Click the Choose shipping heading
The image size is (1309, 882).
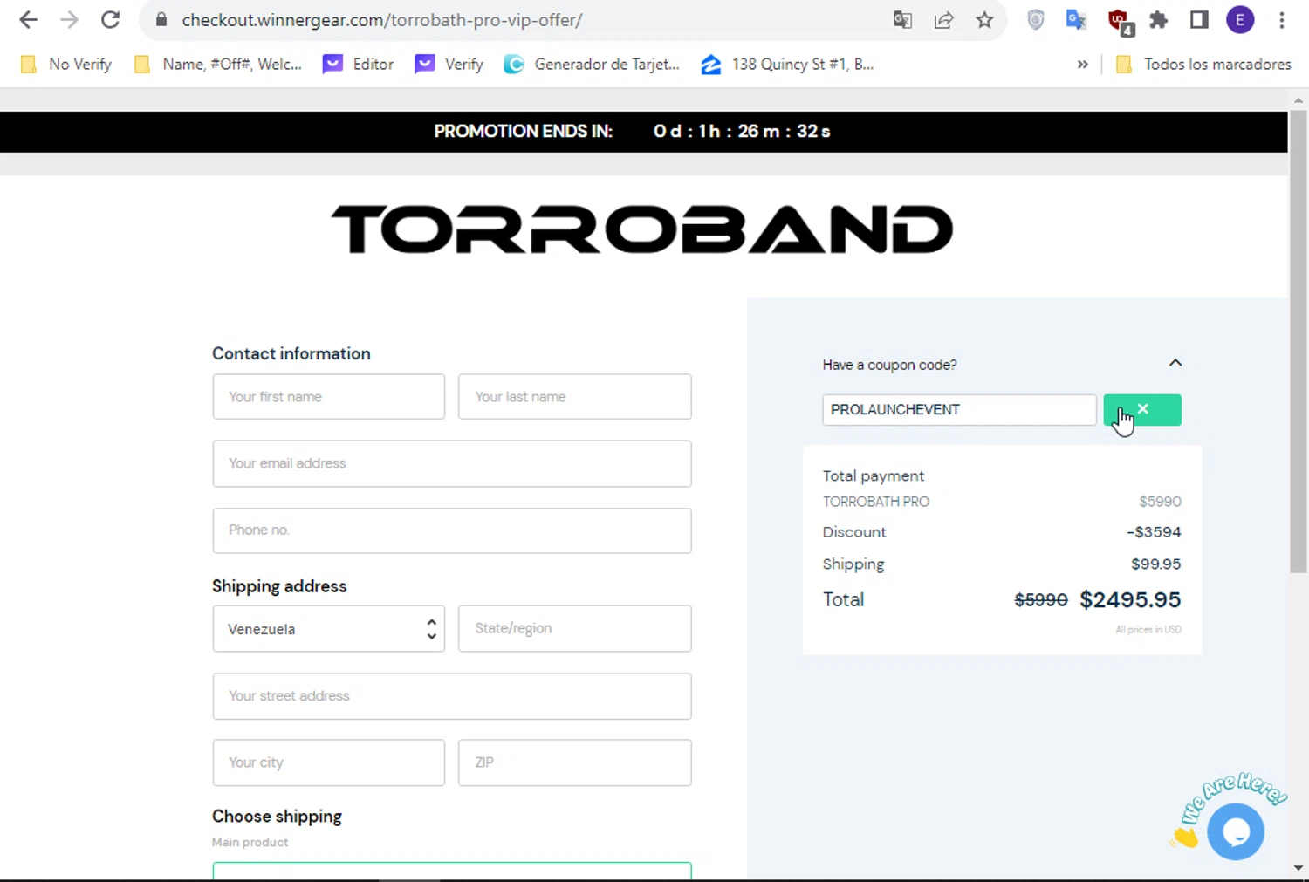(277, 817)
